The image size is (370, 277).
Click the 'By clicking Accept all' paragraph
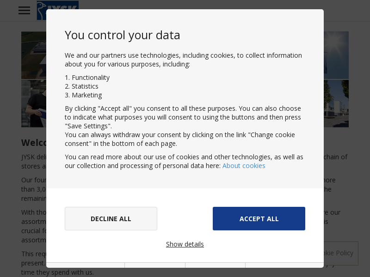183,117
